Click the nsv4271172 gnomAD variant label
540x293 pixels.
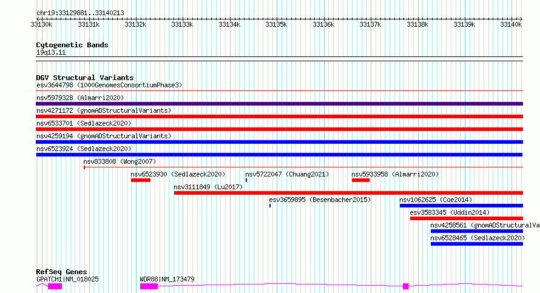click(104, 110)
